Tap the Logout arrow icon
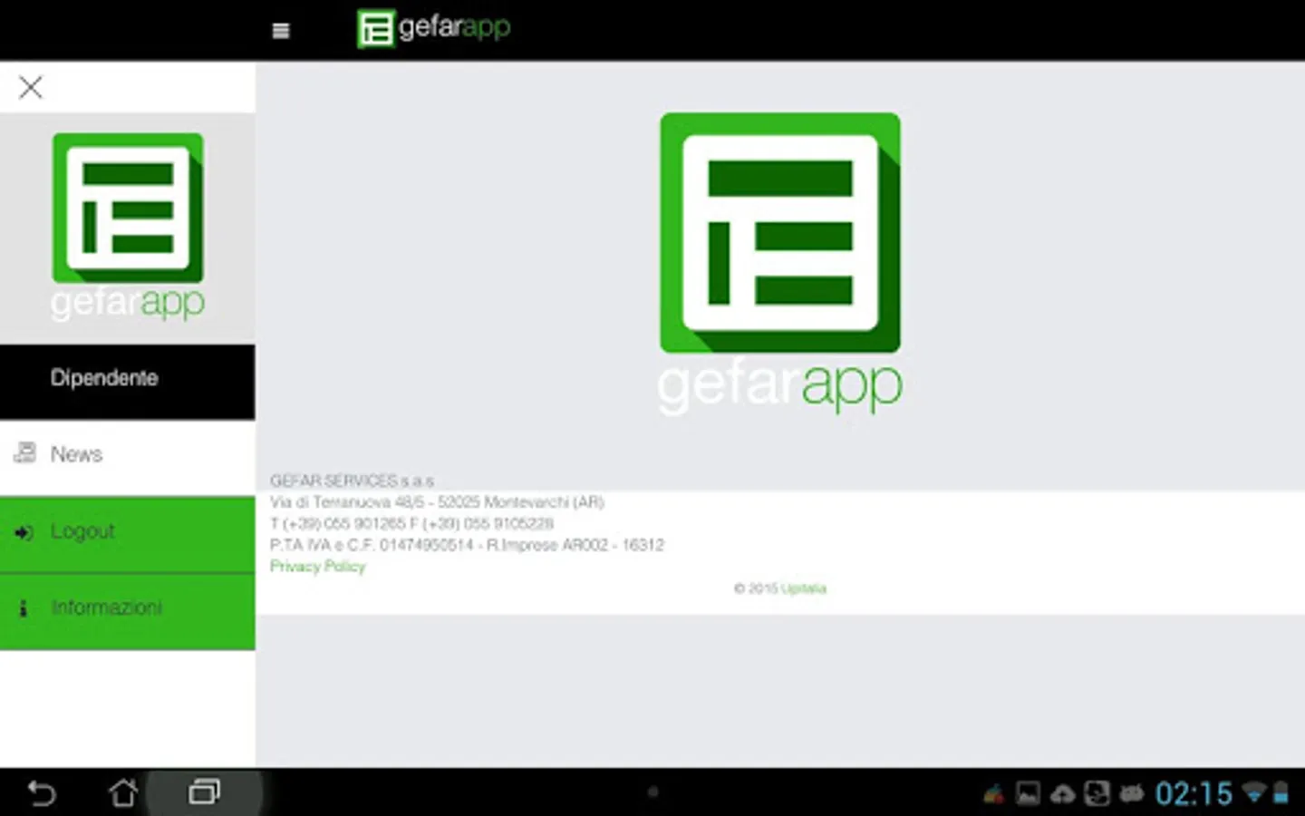 (24, 532)
